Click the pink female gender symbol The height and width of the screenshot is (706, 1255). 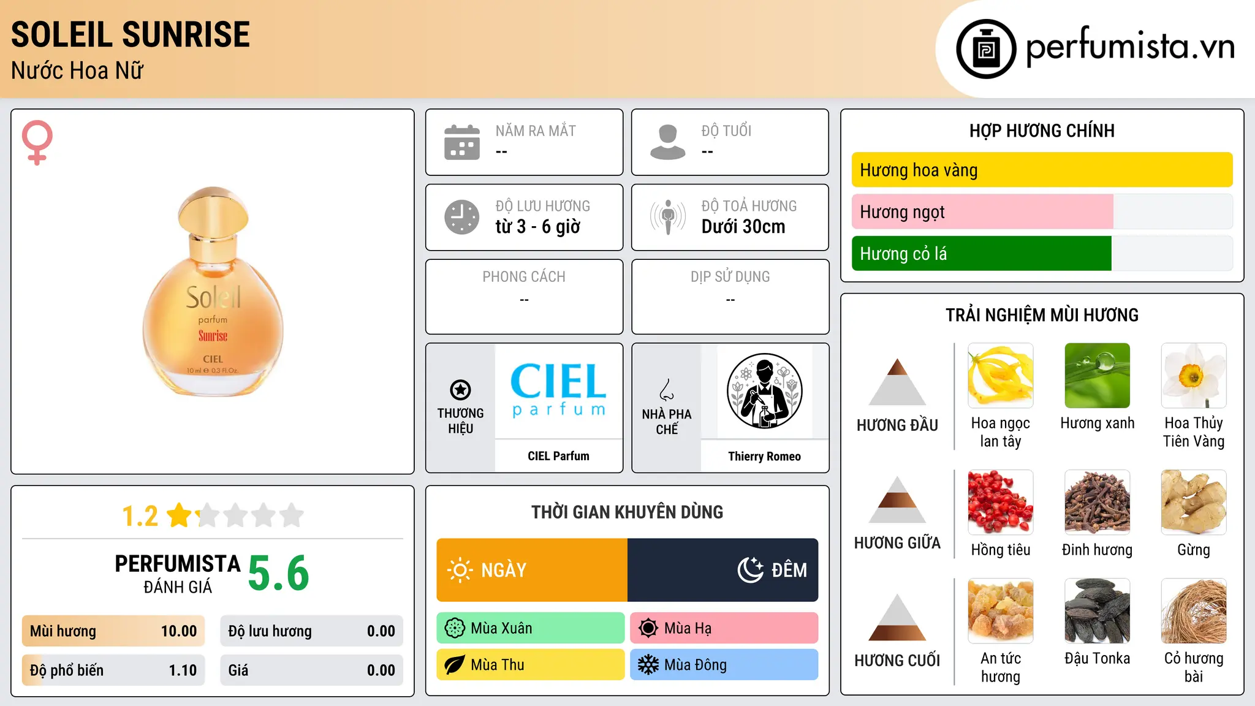tap(37, 142)
